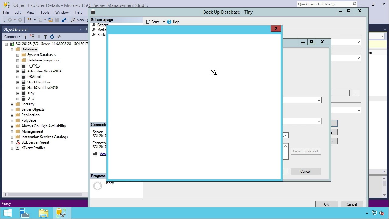The height and width of the screenshot is (219, 389).
Task: Open the Edit menu
Action: (18, 12)
